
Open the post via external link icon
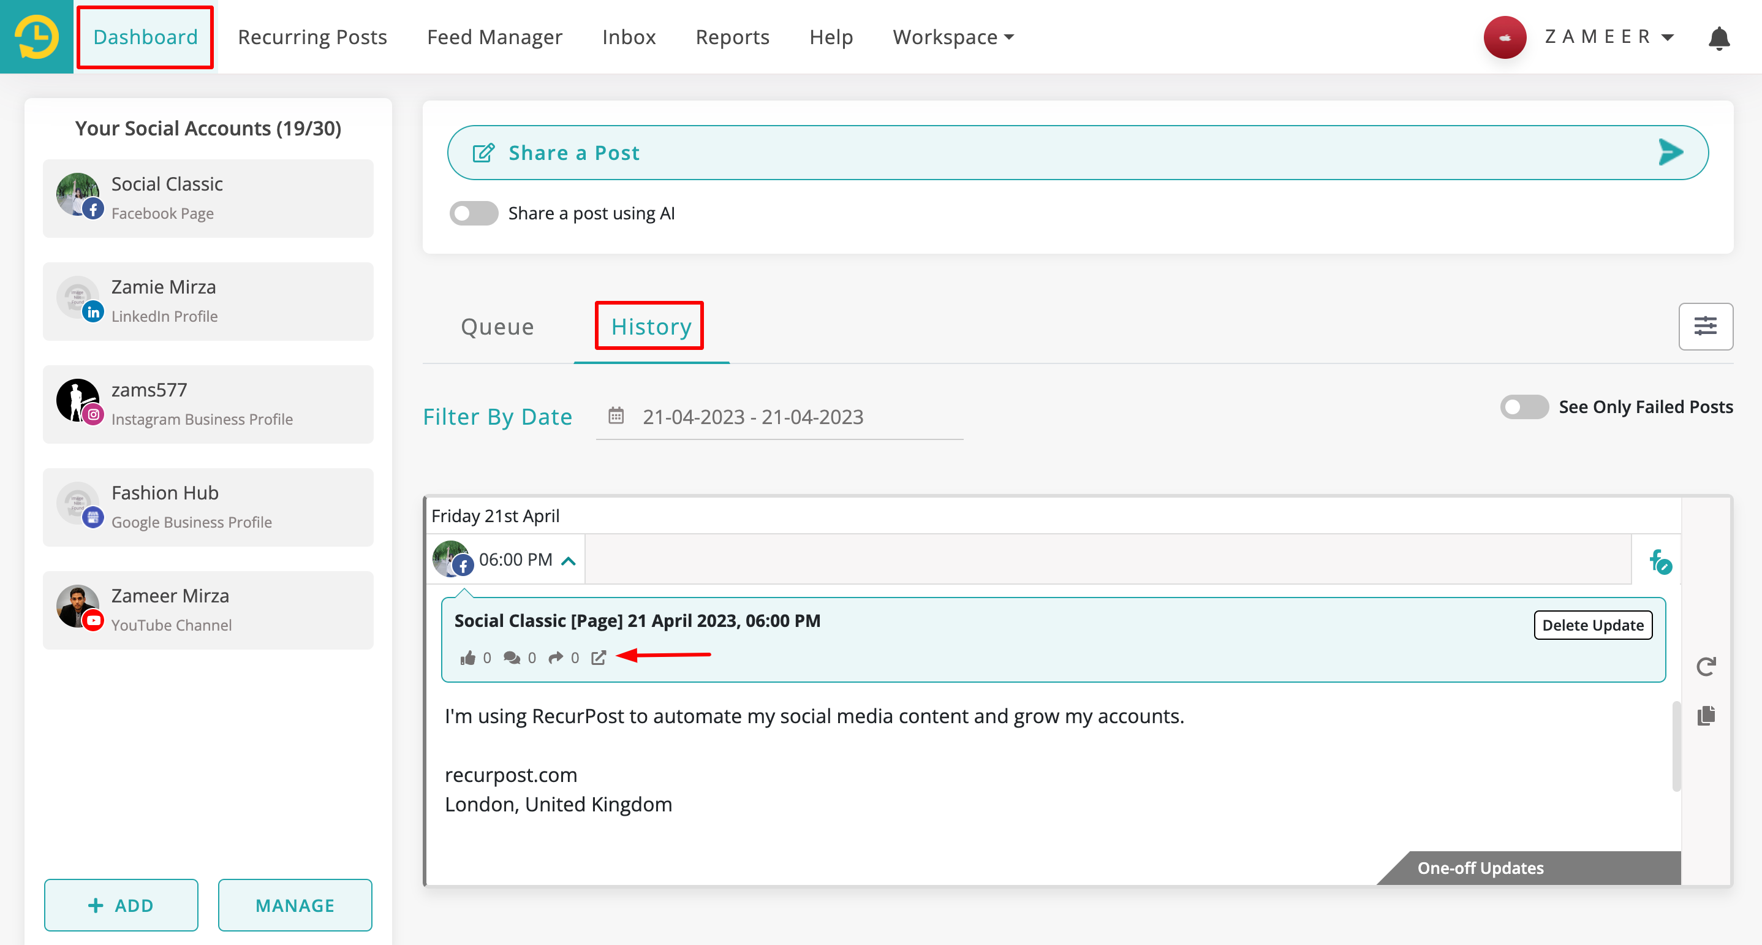click(x=599, y=658)
